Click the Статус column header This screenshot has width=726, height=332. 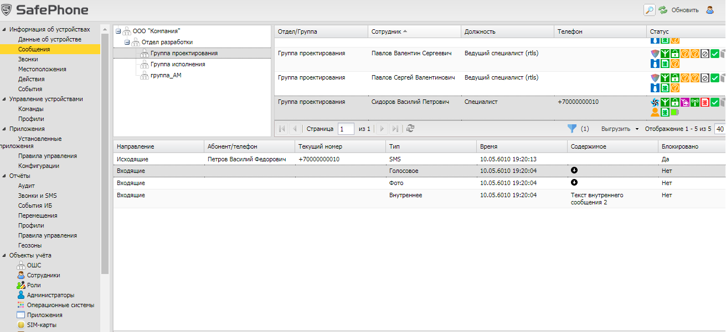point(686,32)
